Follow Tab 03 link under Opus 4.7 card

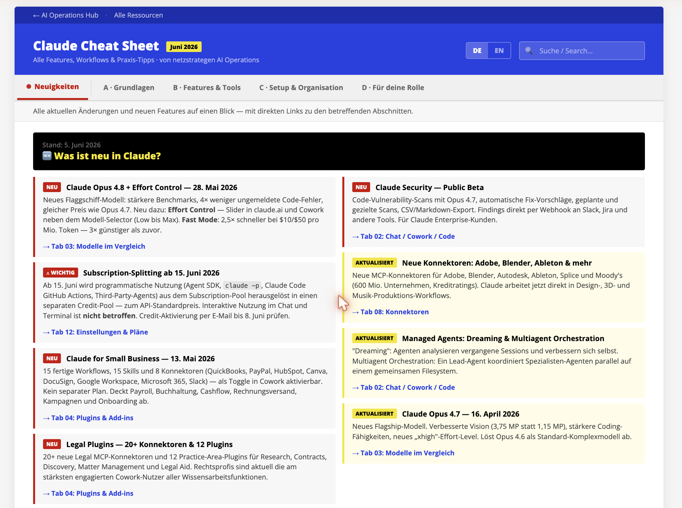[x=403, y=453]
